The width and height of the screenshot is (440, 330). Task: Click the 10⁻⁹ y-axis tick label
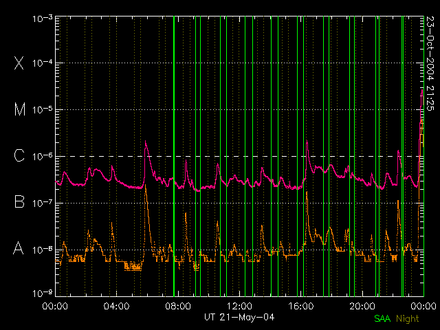[43, 293]
